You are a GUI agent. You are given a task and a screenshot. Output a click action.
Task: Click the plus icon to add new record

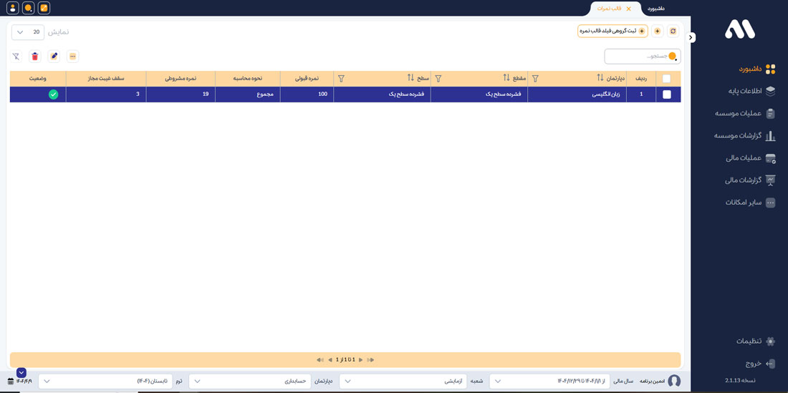(658, 31)
